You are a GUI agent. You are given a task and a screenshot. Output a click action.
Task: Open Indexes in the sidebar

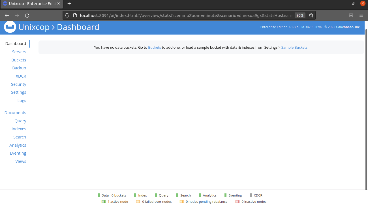pyautogui.click(x=19, y=129)
